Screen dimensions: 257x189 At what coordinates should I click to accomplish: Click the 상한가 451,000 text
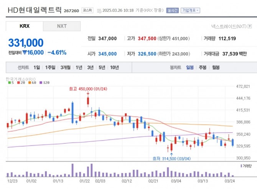tap(174, 38)
